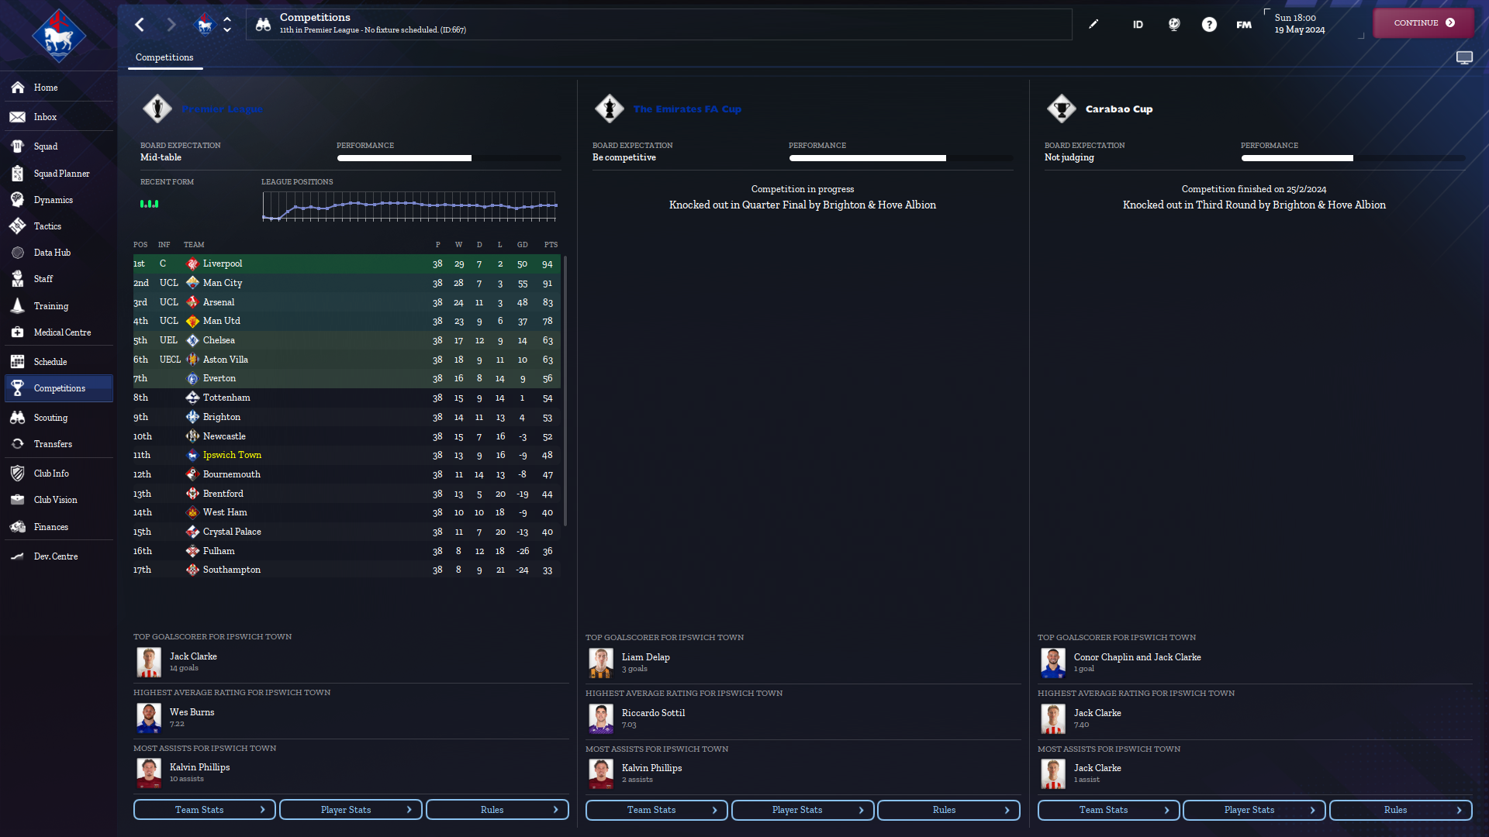
Task: Toggle the ID display icon
Action: [1138, 25]
